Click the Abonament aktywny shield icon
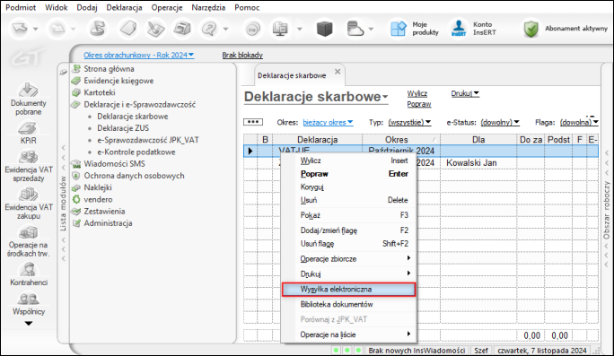This screenshot has width=614, height=356. click(x=531, y=29)
